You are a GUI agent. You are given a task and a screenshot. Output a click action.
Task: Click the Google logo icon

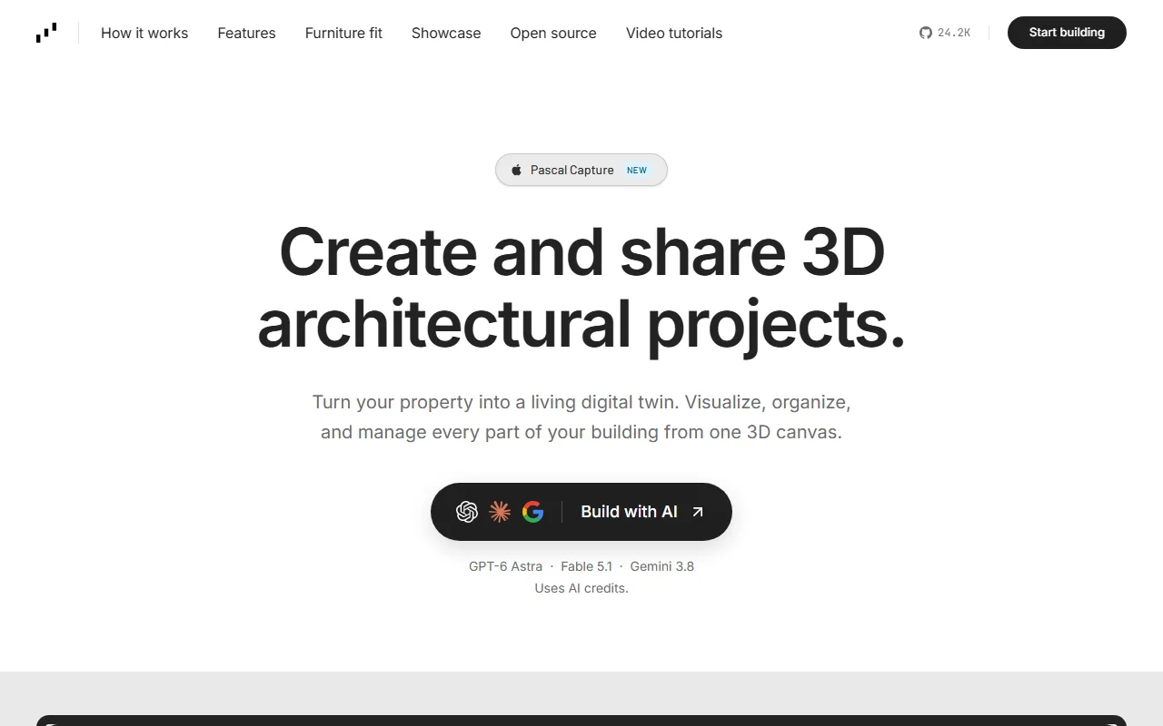click(533, 512)
